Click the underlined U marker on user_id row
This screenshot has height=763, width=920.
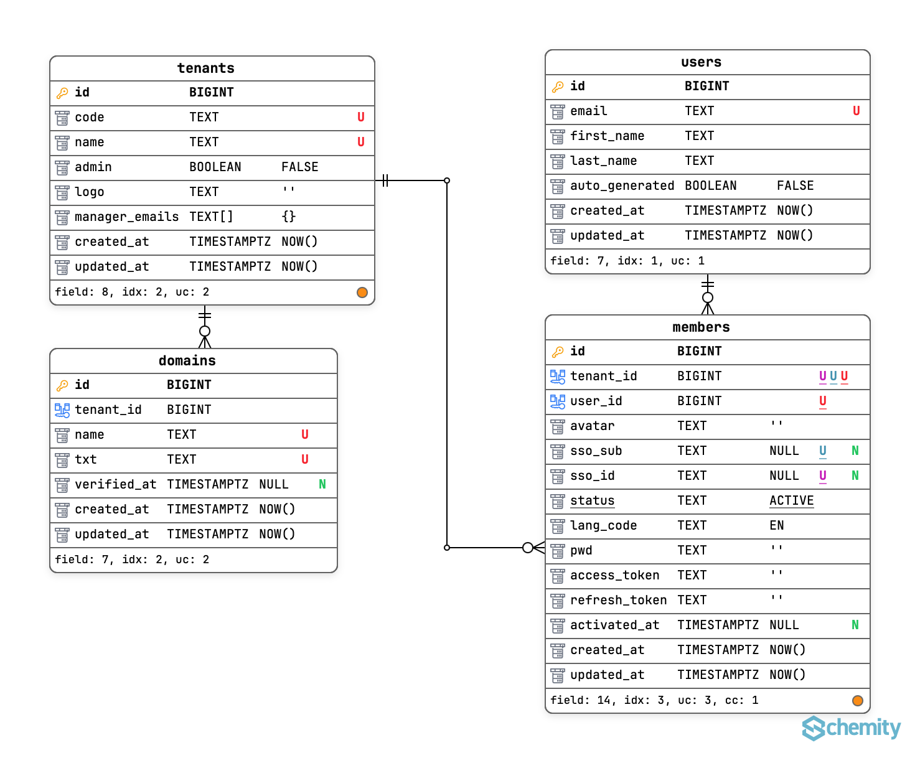[823, 401]
